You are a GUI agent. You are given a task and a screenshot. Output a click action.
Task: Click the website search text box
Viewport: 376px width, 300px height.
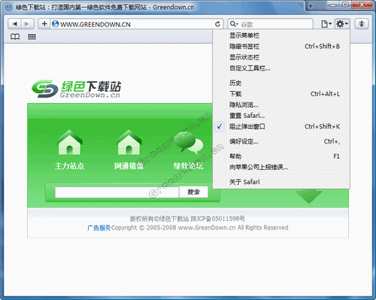117,192
